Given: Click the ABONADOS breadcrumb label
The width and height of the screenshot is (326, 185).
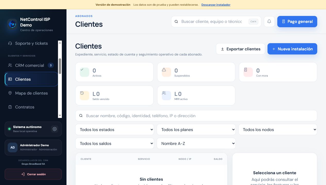Looking at the screenshot, I should click(84, 16).
